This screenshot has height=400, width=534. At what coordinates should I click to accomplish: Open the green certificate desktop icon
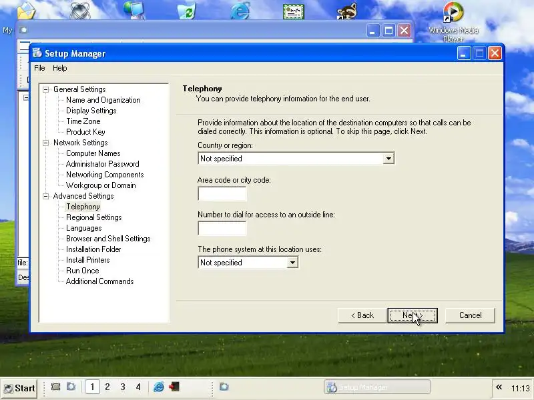pos(293,11)
